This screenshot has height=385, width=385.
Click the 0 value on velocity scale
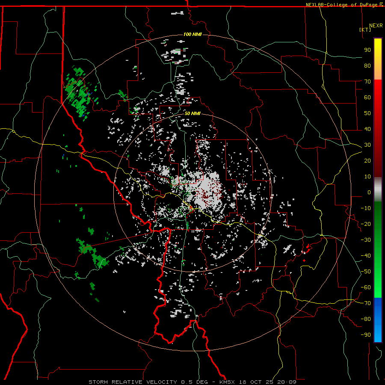(369, 192)
